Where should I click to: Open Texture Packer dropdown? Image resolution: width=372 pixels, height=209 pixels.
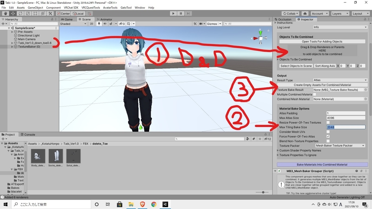pyautogui.click(x=340, y=146)
